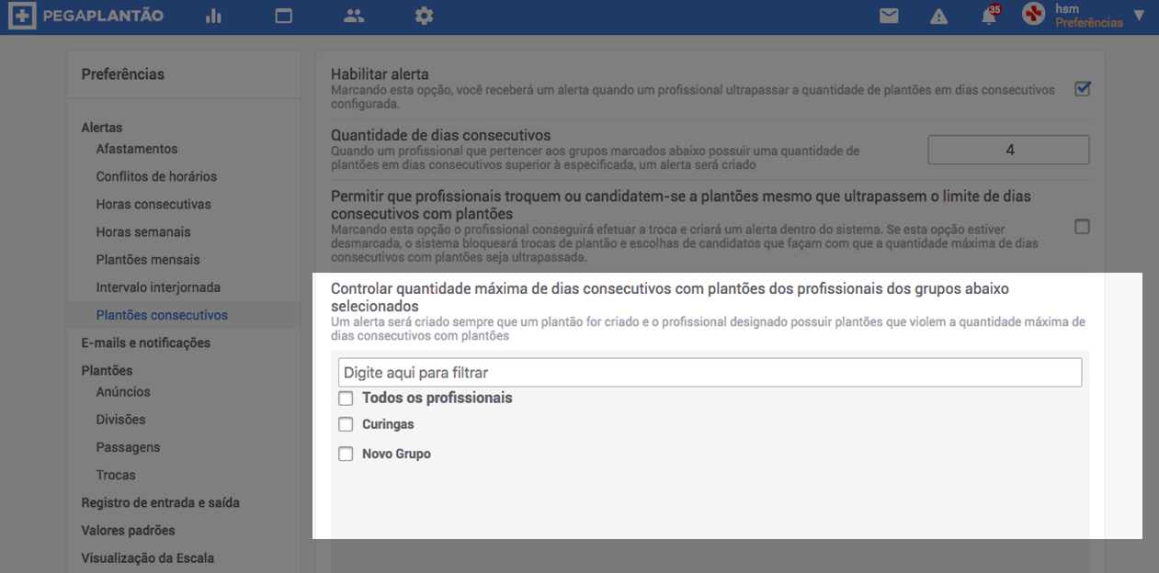Check the Curingas group checkbox

pos(346,425)
